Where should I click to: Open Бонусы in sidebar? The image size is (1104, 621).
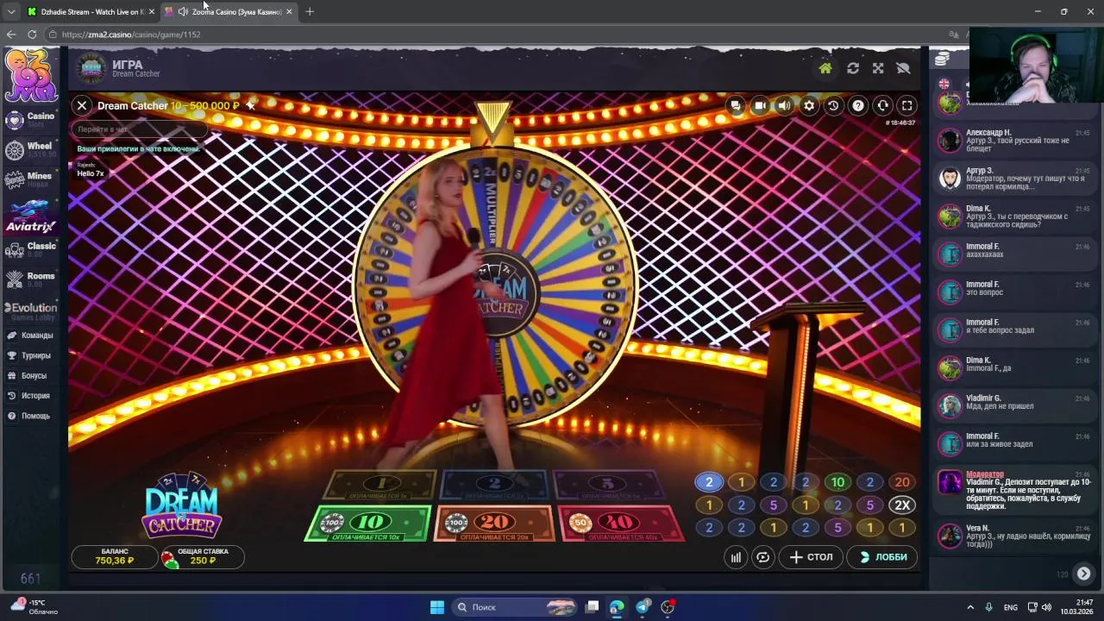coord(31,376)
